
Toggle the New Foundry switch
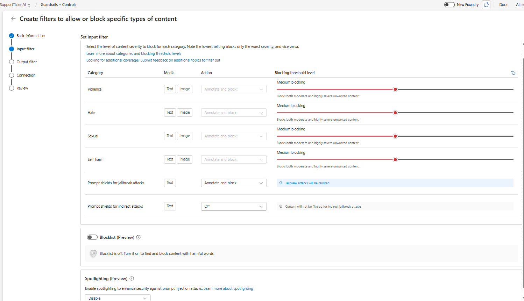(x=449, y=5)
